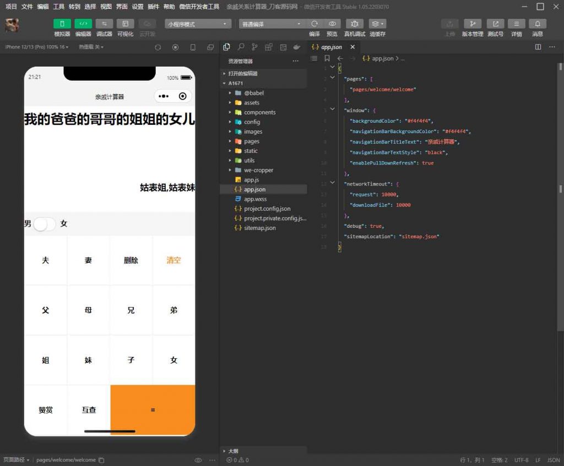
Task: Open the 插件 menu
Action: 154,7
